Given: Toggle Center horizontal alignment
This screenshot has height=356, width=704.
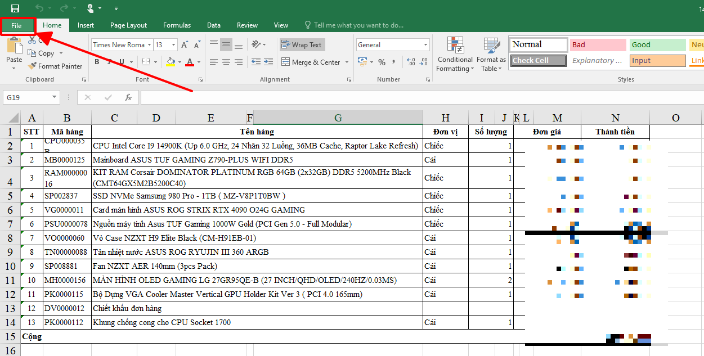Looking at the screenshot, I should tap(226, 62).
